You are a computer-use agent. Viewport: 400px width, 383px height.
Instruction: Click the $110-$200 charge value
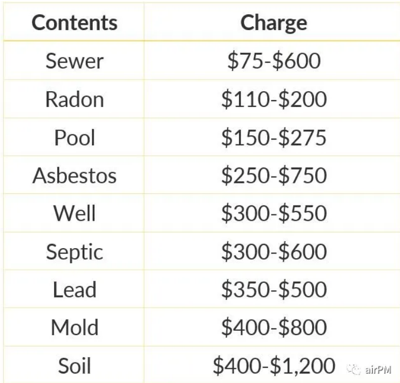coord(274,99)
